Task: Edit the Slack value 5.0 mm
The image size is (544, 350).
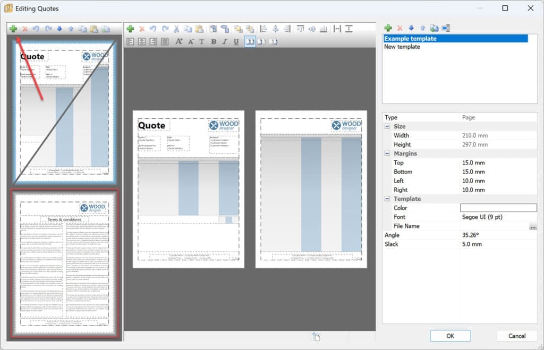Action: coord(498,244)
